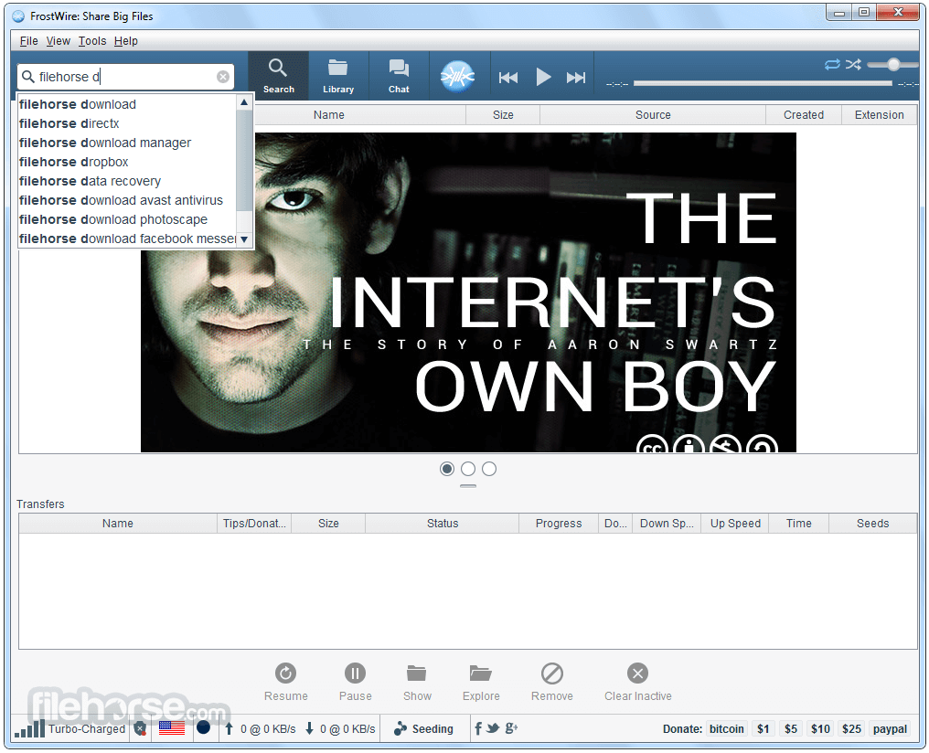This screenshot has width=929, height=753.
Task: Open FrostWire Twitter page icon
Action: [x=493, y=728]
